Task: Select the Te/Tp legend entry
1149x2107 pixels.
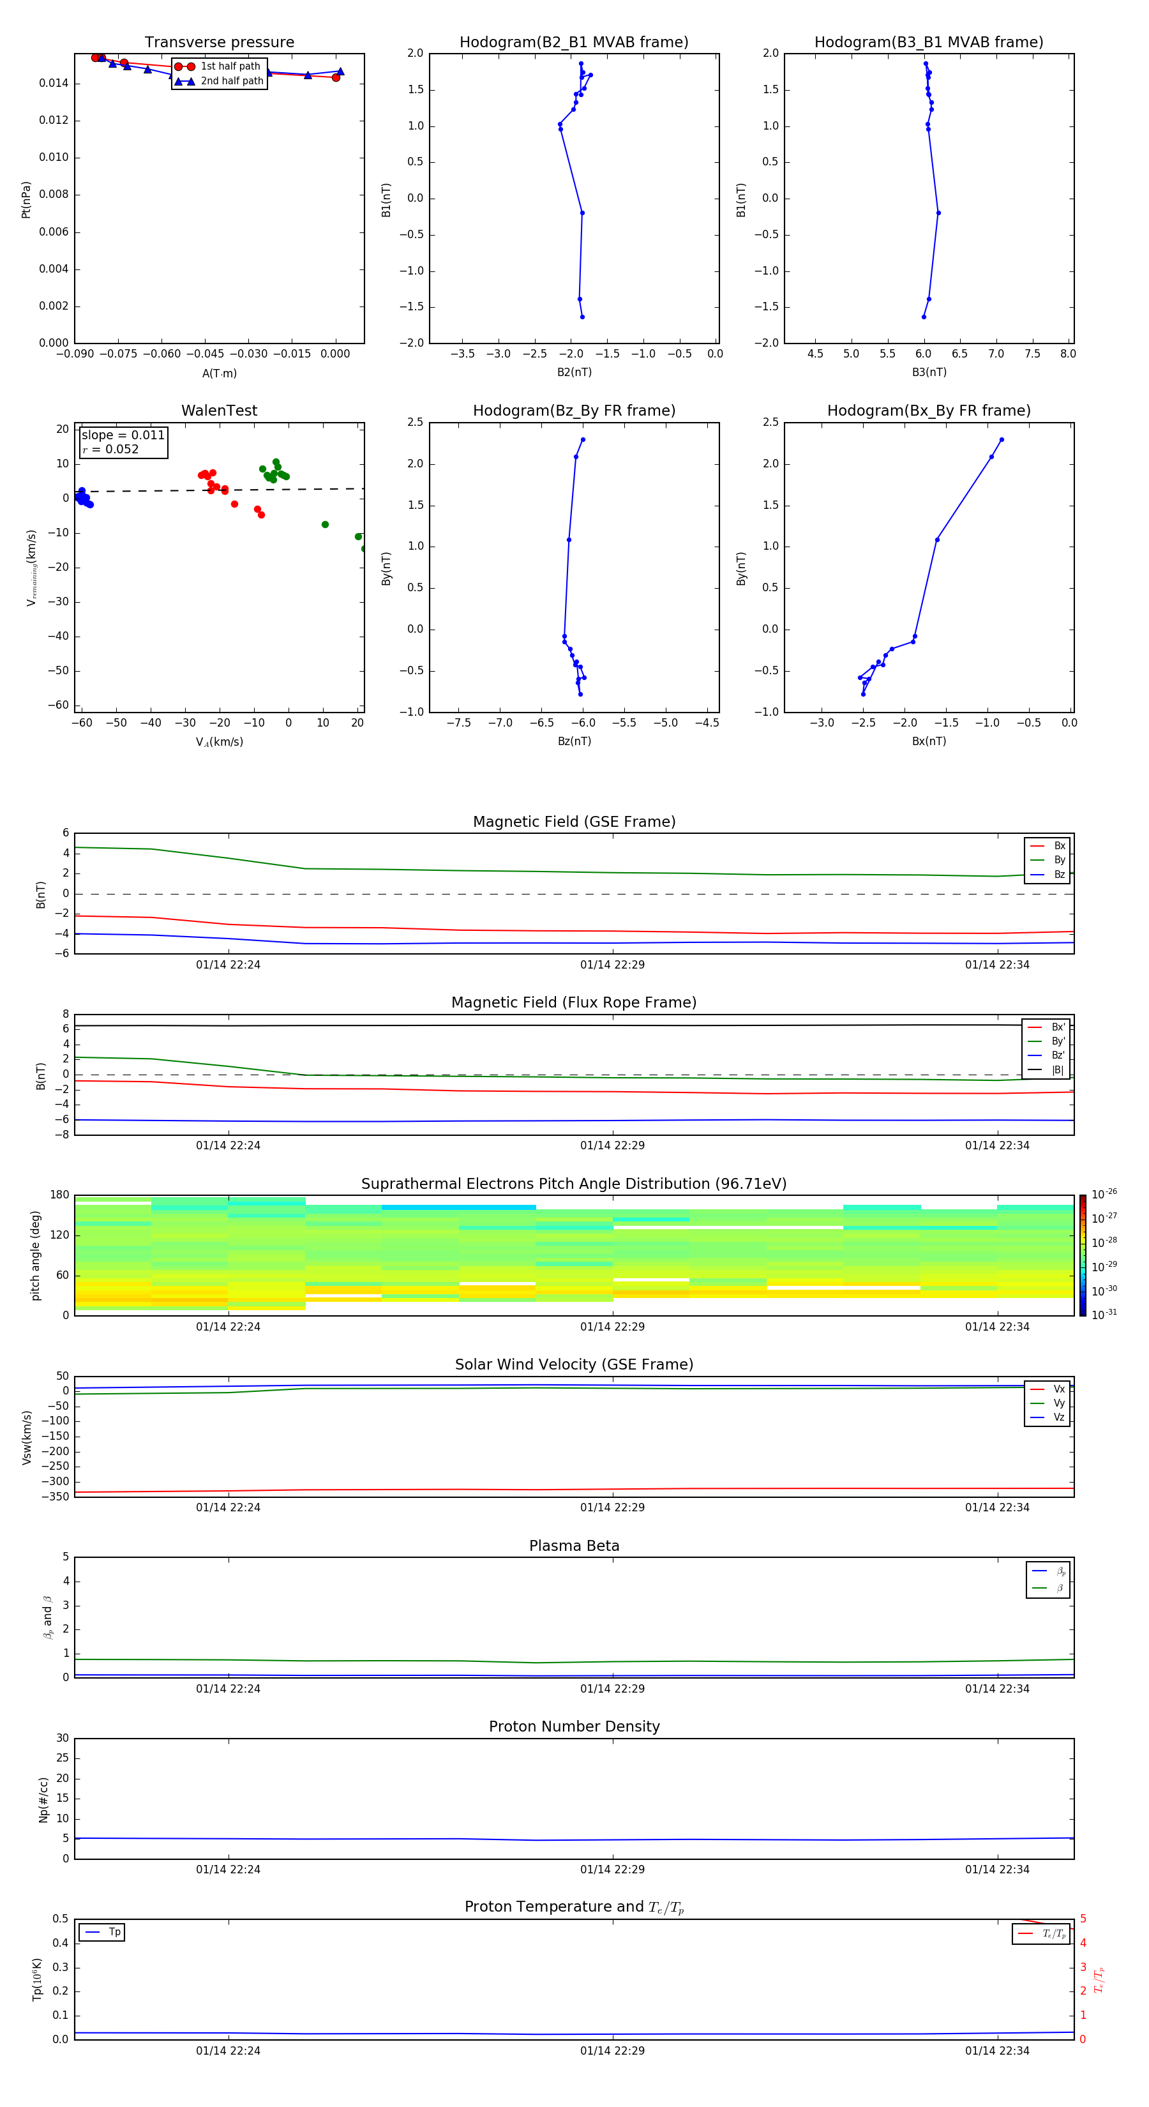Action: click(x=1042, y=1933)
